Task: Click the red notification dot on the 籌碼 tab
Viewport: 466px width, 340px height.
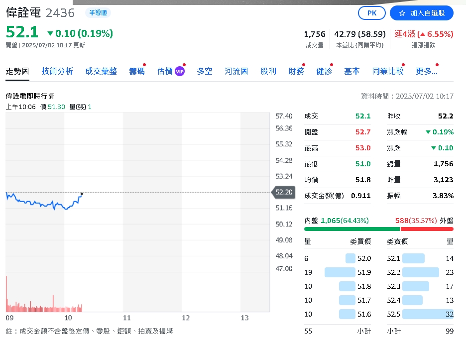Action: click(x=144, y=64)
